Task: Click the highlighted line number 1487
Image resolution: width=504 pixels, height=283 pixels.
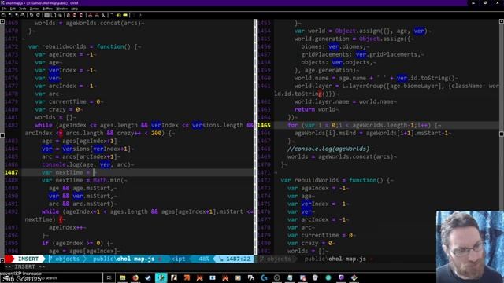Action: point(11,172)
